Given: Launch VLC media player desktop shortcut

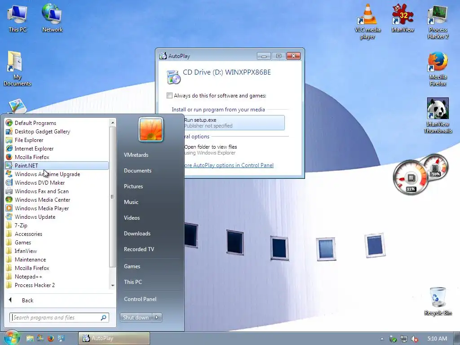Looking at the screenshot, I should (367, 22).
